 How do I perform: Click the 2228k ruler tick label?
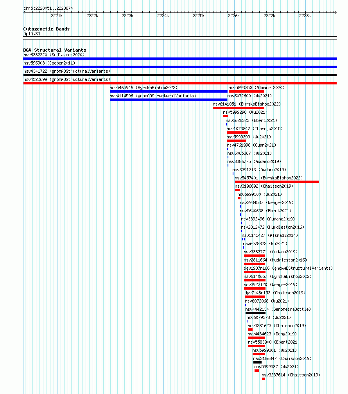click(x=305, y=16)
